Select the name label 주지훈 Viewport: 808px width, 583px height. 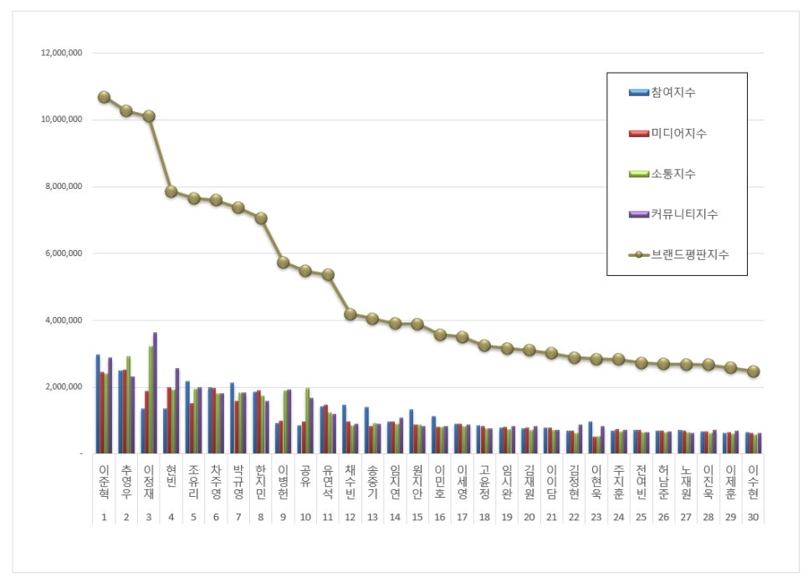tap(619, 482)
